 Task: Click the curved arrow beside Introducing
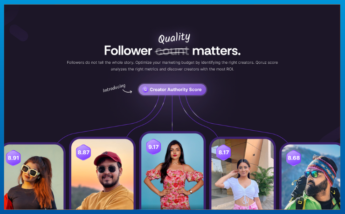coord(127,91)
